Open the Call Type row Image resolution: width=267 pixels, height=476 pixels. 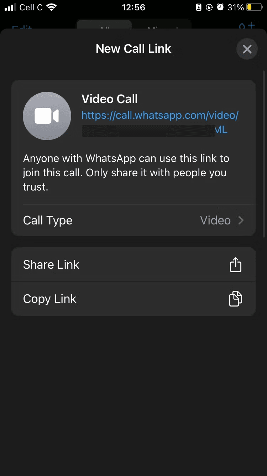133,220
